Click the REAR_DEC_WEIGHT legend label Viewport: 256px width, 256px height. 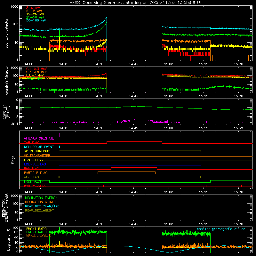pos(39,211)
